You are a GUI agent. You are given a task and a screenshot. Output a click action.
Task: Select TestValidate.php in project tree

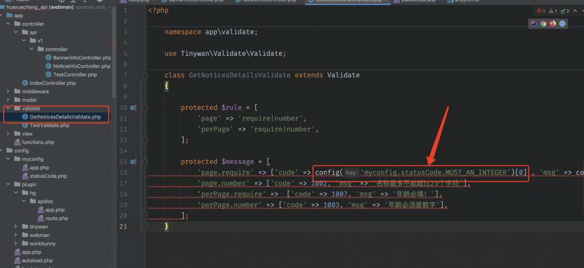coord(56,125)
